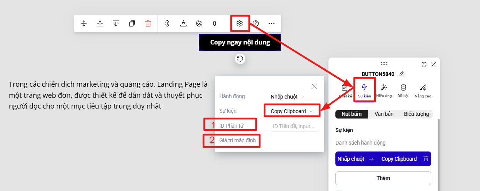This screenshot has height=191, width=480.
Task: Switch to the Nâng cao tab
Action: pyautogui.click(x=423, y=91)
